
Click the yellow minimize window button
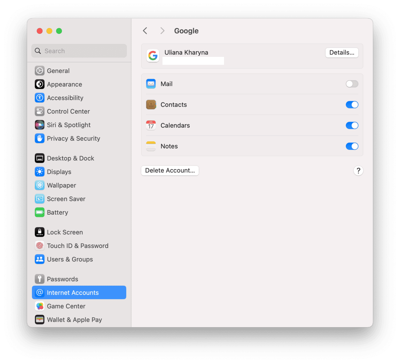coord(49,31)
